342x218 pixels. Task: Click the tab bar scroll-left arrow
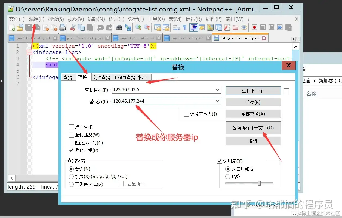click(294, 39)
